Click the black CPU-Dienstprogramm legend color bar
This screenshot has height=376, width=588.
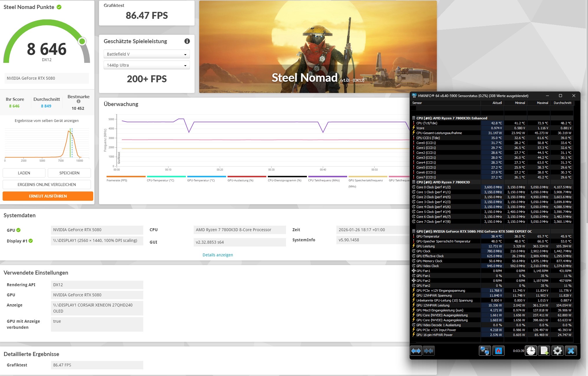(287, 176)
